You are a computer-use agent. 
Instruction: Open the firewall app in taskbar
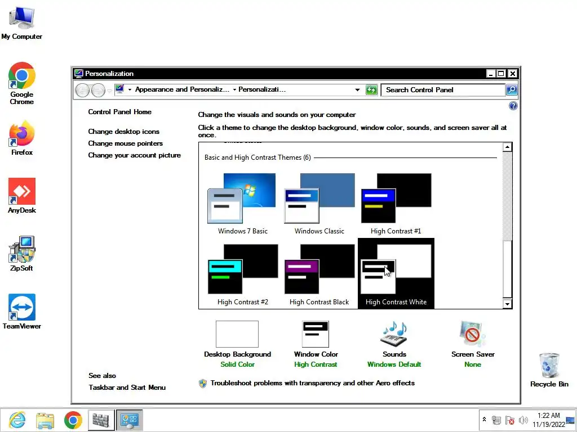click(101, 420)
